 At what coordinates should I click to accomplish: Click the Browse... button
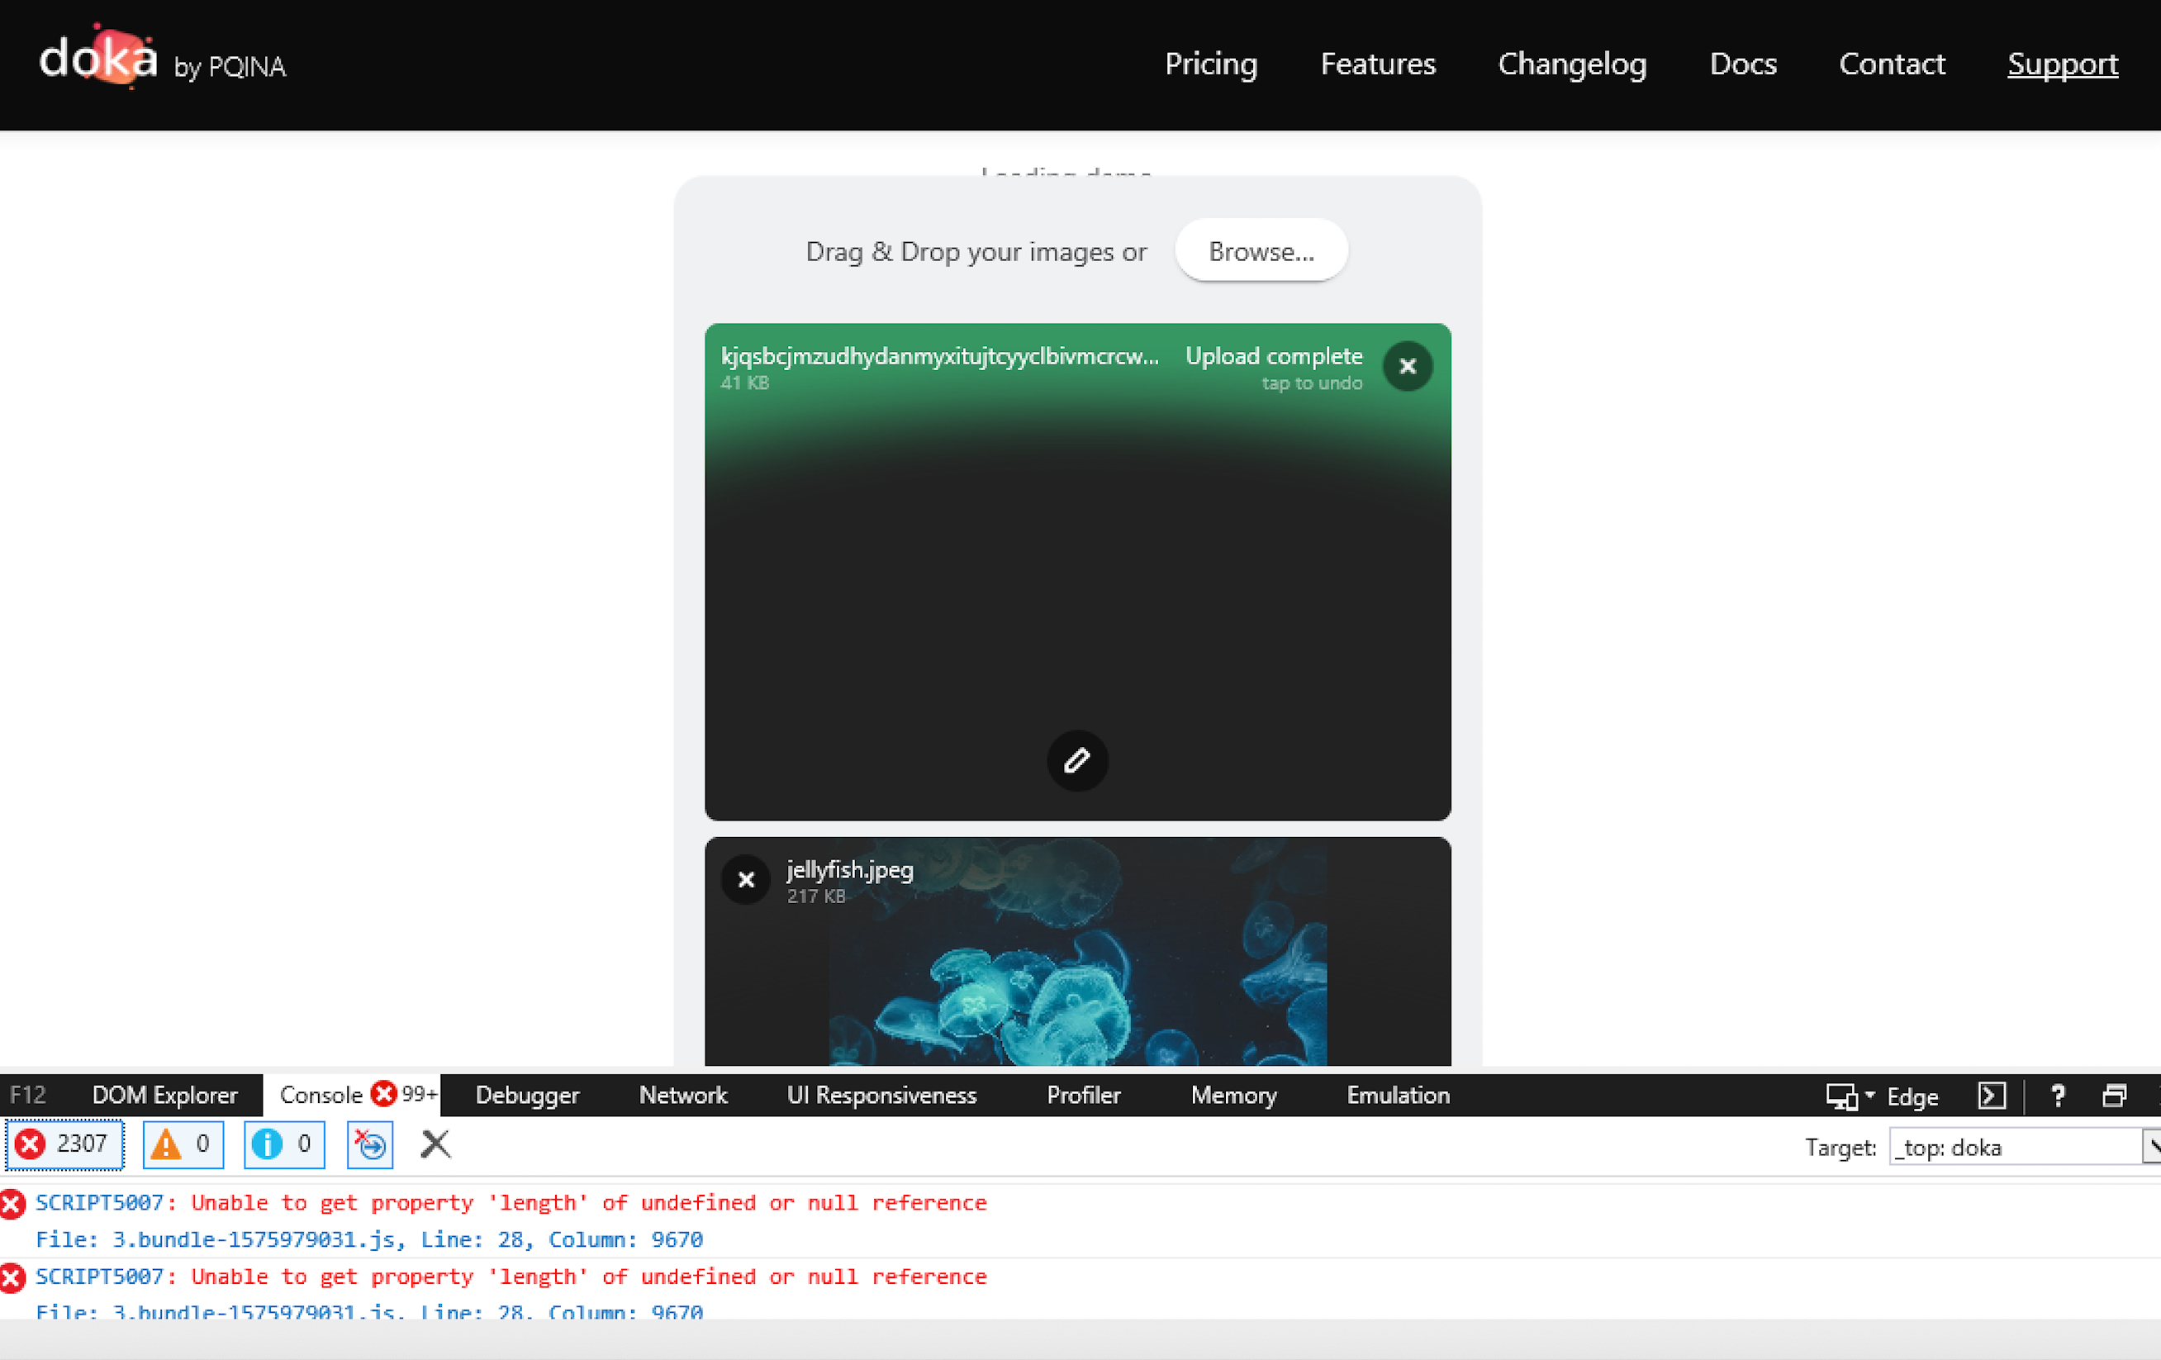1261,250
